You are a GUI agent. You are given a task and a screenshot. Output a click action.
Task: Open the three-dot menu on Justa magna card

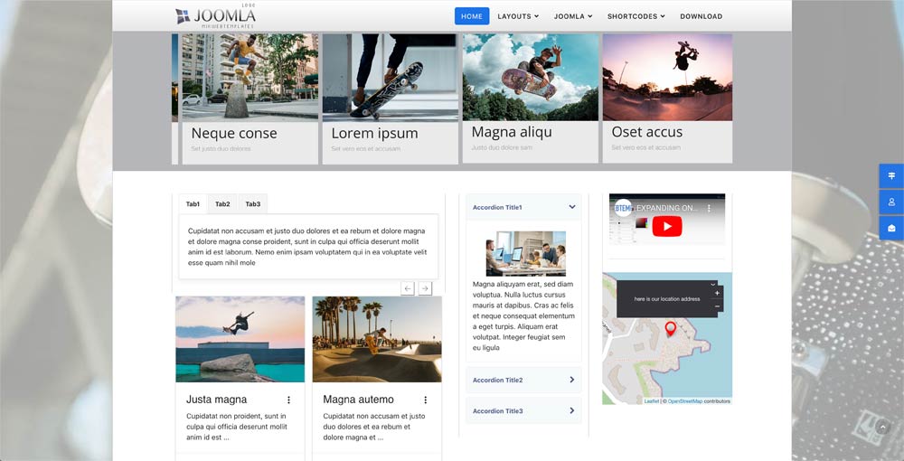click(289, 400)
